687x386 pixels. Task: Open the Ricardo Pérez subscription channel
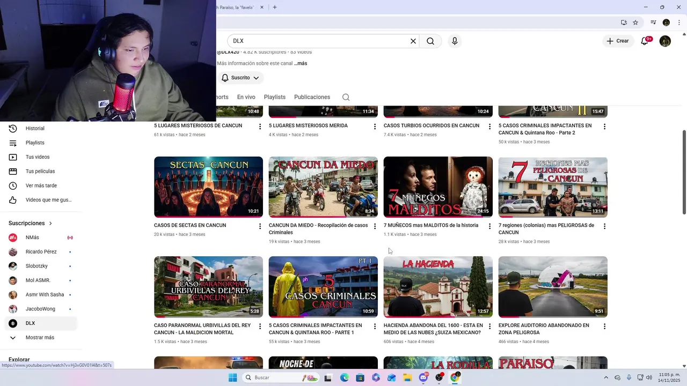(x=41, y=252)
